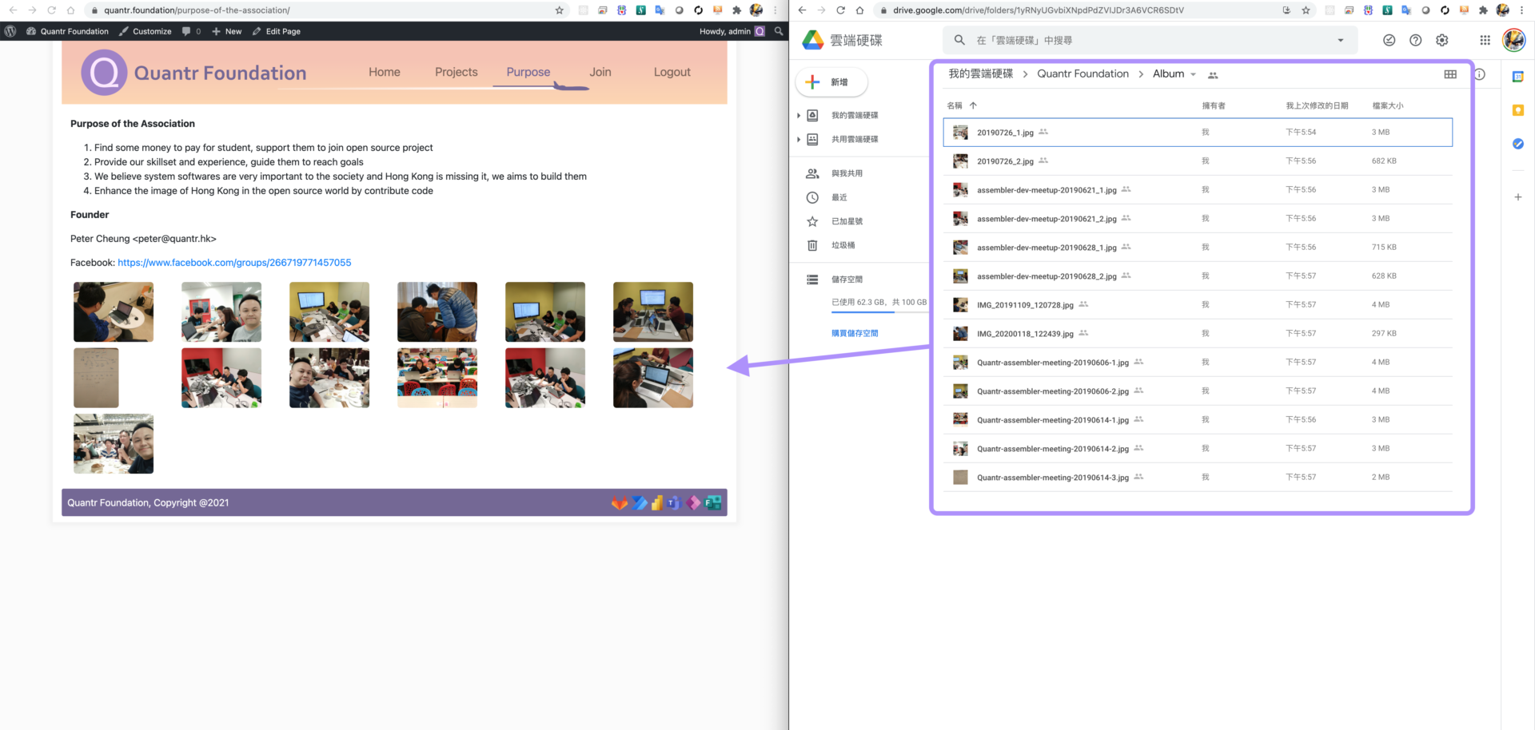Click the Power BI icon in the footer
This screenshot has height=730, width=1535.
(x=657, y=503)
